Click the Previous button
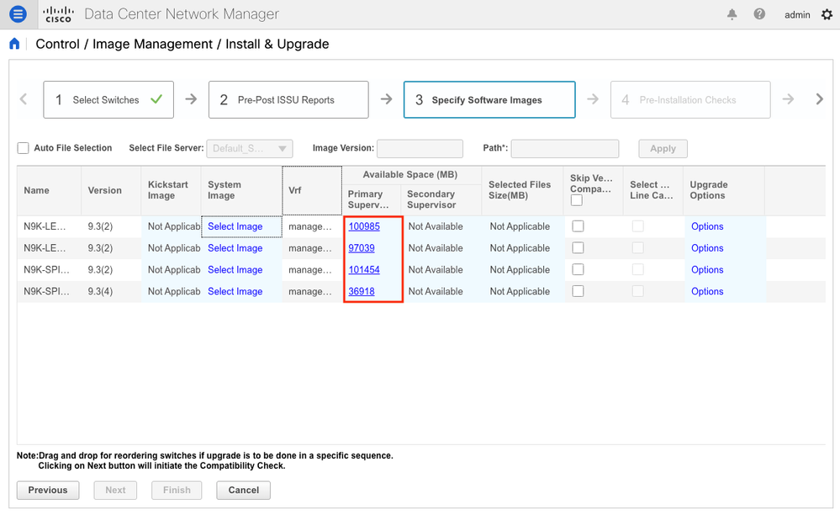This screenshot has height=520, width=840. (48, 490)
